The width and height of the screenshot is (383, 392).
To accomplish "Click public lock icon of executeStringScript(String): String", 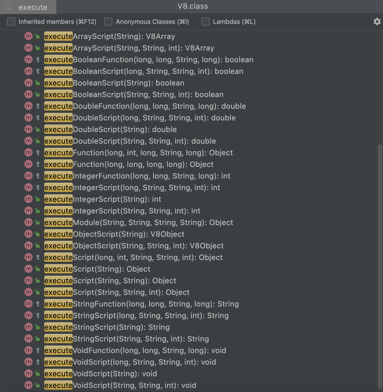I will [38, 327].
